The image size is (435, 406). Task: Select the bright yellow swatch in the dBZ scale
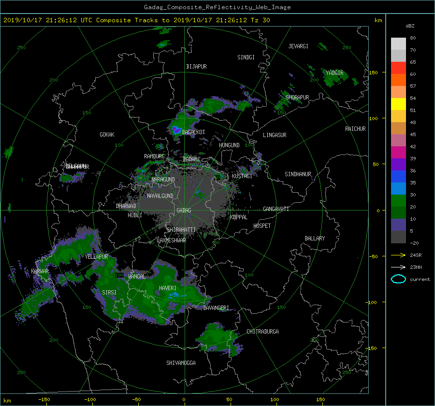tap(398, 104)
